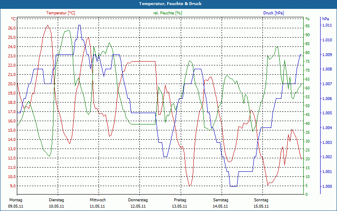Image resolution: width=337 pixels, height=211 pixels.
Task: Click the 1.008 pressure axis value
Action: (327, 69)
